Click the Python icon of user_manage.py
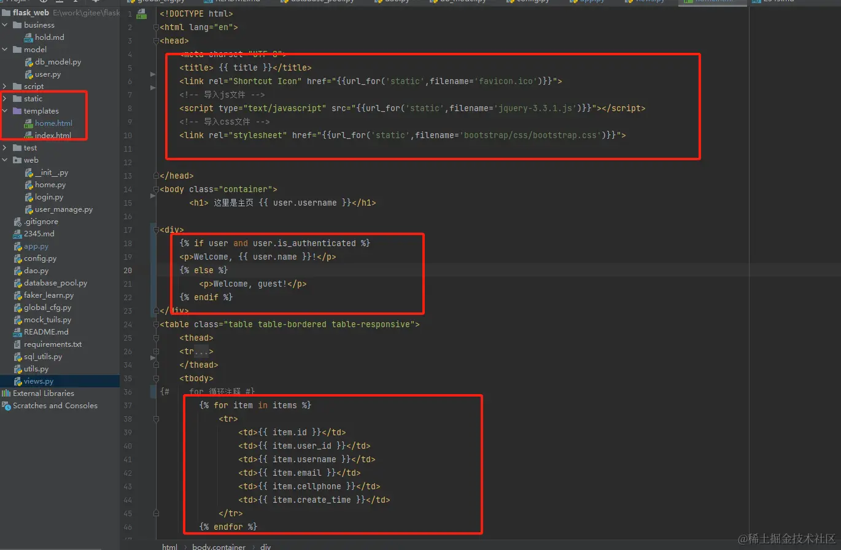This screenshot has width=841, height=550. tap(28, 209)
